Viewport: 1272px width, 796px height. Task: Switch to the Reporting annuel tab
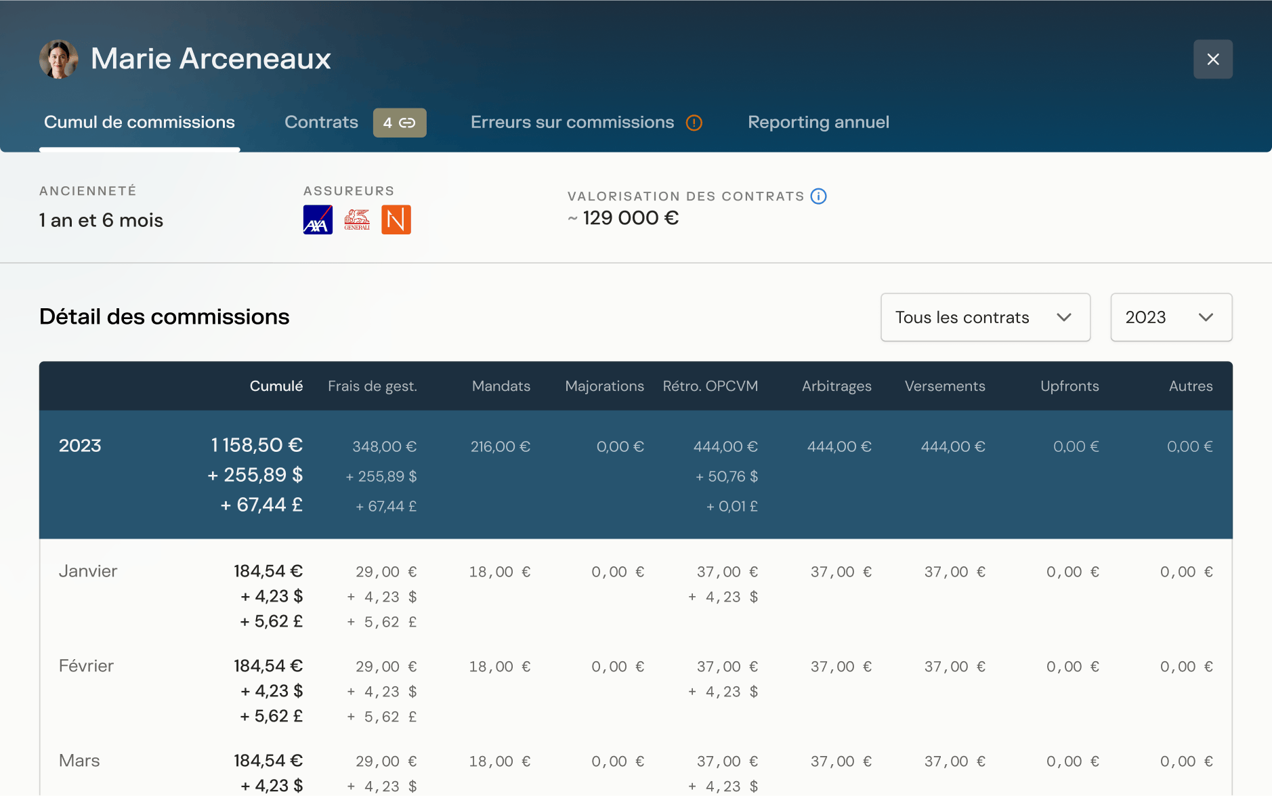tap(818, 122)
